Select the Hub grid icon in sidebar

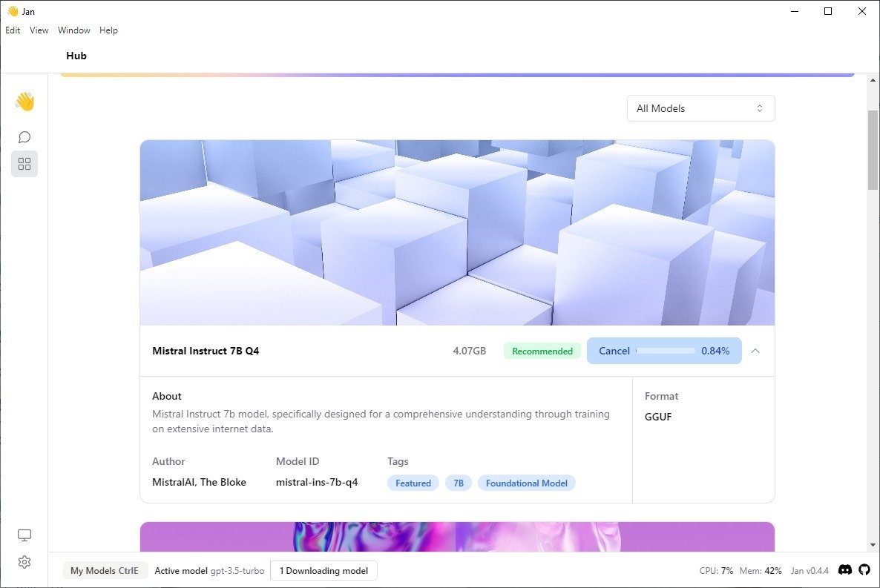pyautogui.click(x=24, y=164)
